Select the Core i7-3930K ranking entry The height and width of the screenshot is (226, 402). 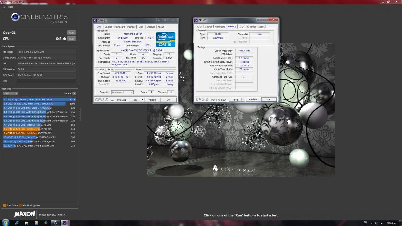click(x=40, y=104)
